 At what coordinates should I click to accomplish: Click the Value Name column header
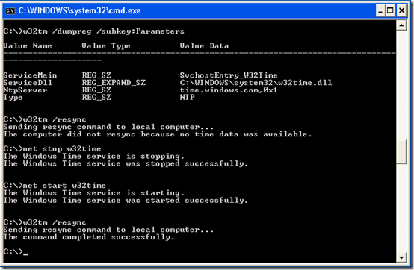pos(28,45)
